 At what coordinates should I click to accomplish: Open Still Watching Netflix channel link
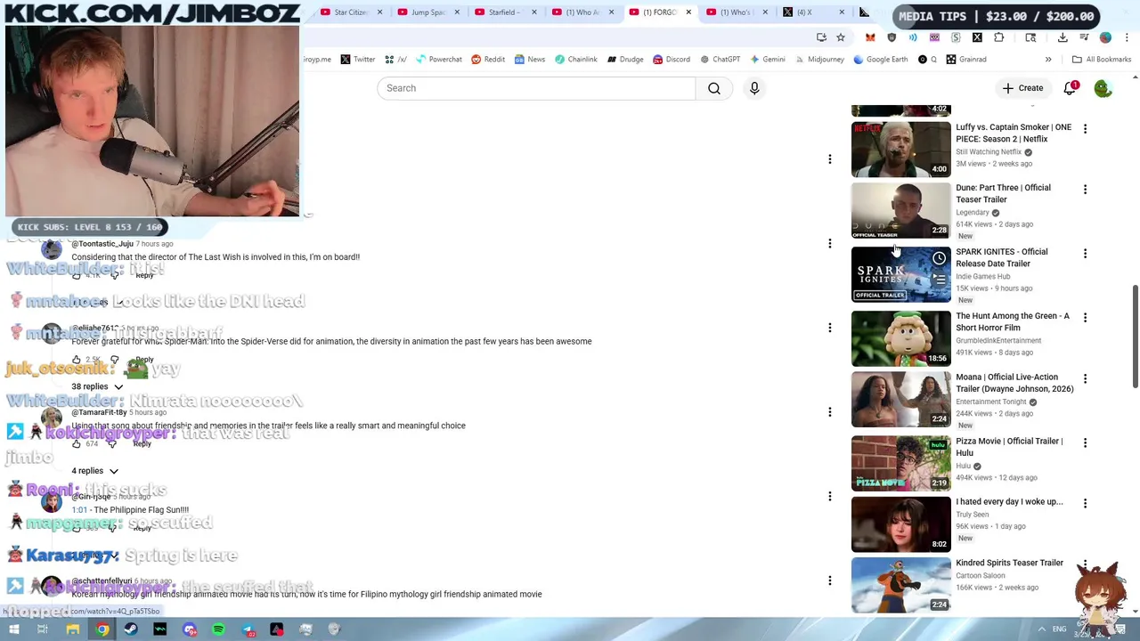989,152
